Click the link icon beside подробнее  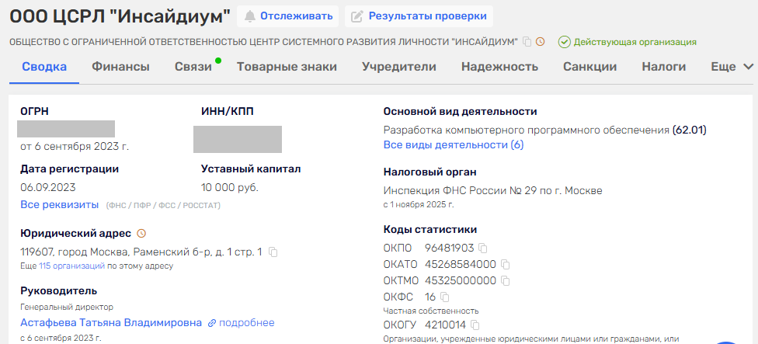click(212, 323)
